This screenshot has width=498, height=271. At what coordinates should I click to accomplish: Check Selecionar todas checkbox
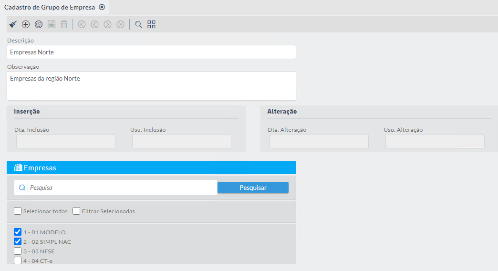pyautogui.click(x=18, y=211)
